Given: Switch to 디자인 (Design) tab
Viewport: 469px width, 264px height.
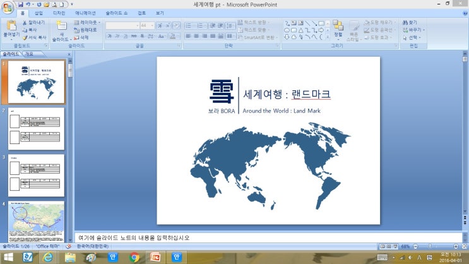Looking at the screenshot, I should (x=59, y=13).
